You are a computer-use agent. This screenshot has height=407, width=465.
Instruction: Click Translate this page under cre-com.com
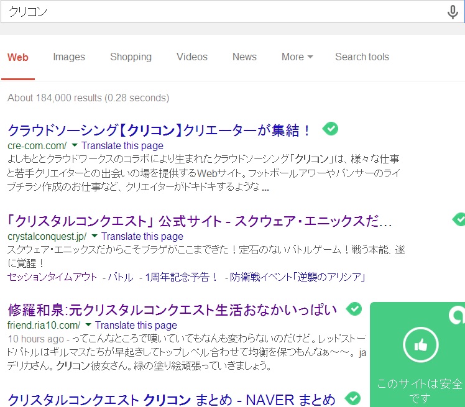tap(122, 146)
